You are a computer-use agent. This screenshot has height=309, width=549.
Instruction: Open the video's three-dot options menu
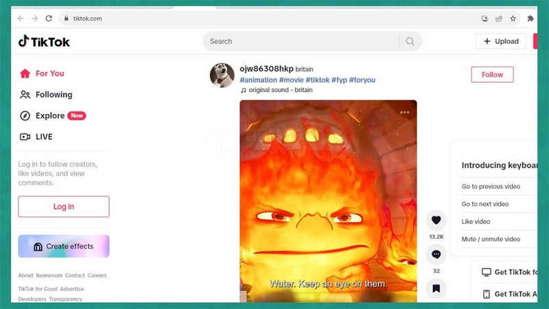[405, 112]
